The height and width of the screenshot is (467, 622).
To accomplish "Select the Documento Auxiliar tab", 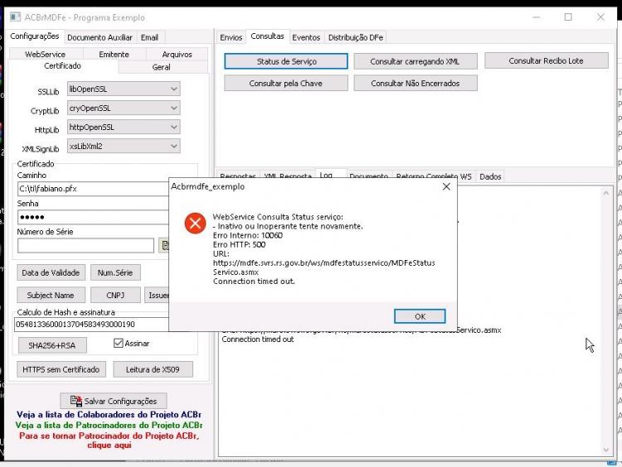I will pos(100,37).
